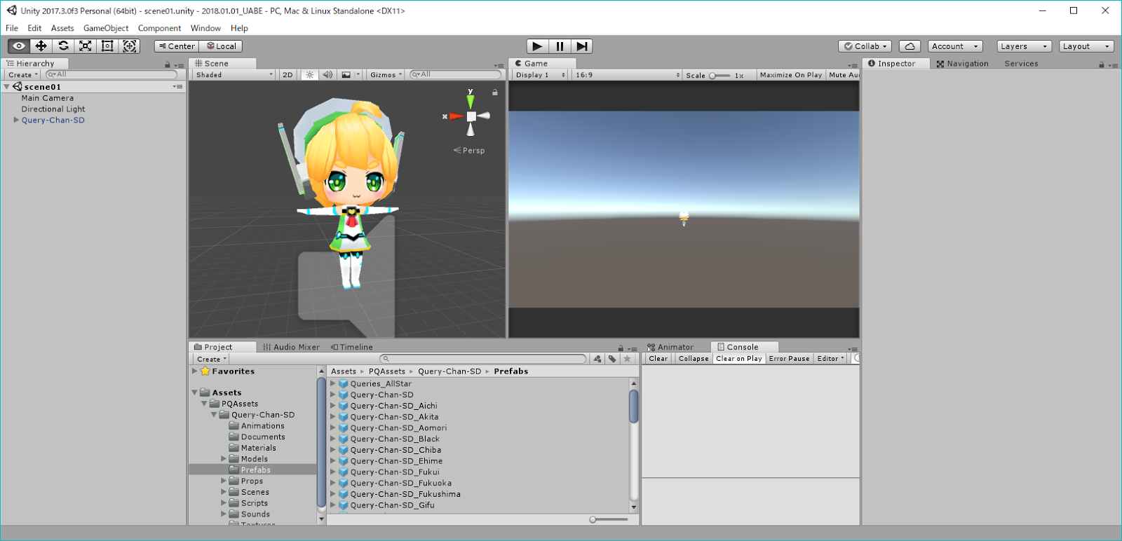
Task: Open the Layout dropdown
Action: 1086,46
